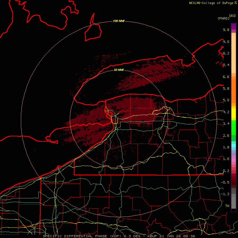
Task: Click the 1.0 value on the scale
Action: [226, 159]
